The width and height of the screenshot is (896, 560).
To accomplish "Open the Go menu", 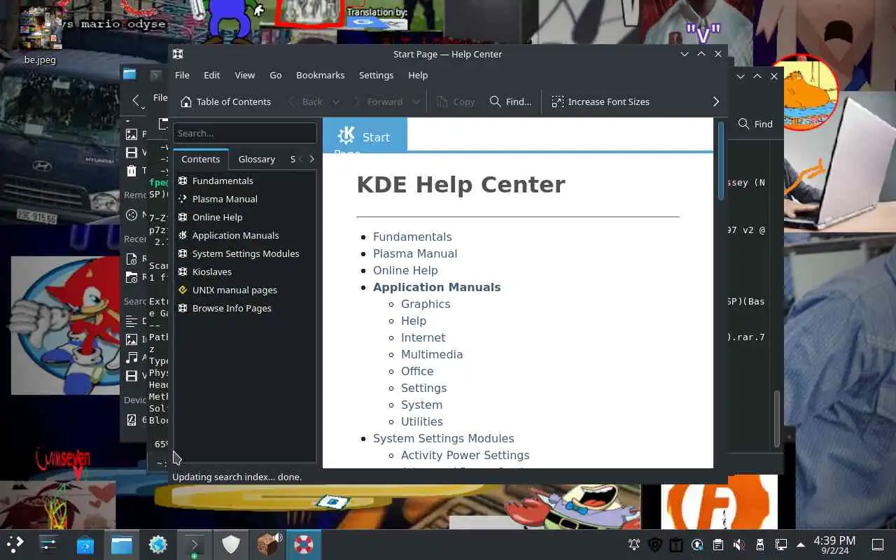I will 276,75.
